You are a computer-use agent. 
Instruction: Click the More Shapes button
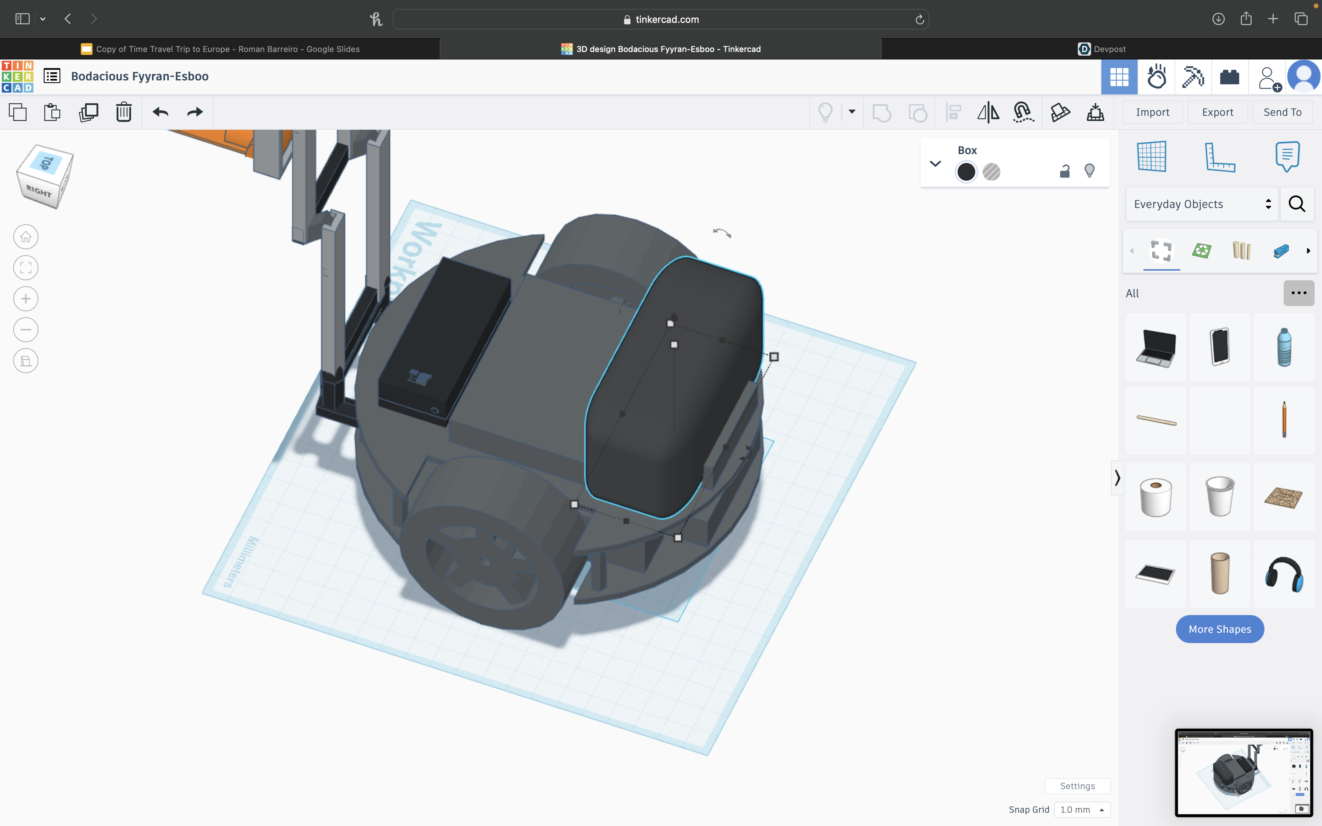click(x=1219, y=629)
